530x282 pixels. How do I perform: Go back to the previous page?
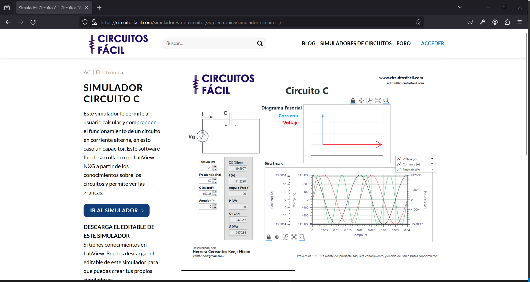coord(8,22)
